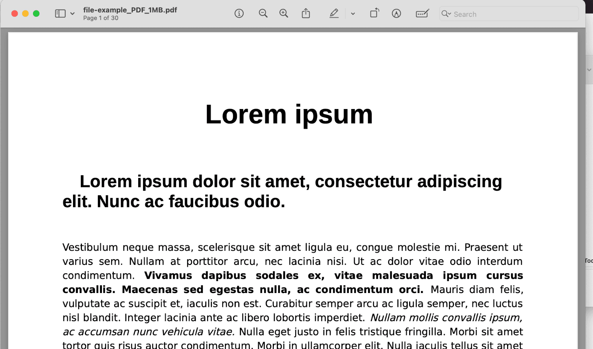The image size is (593, 349).
Task: Expand highlight color options chevron
Action: pos(353,14)
